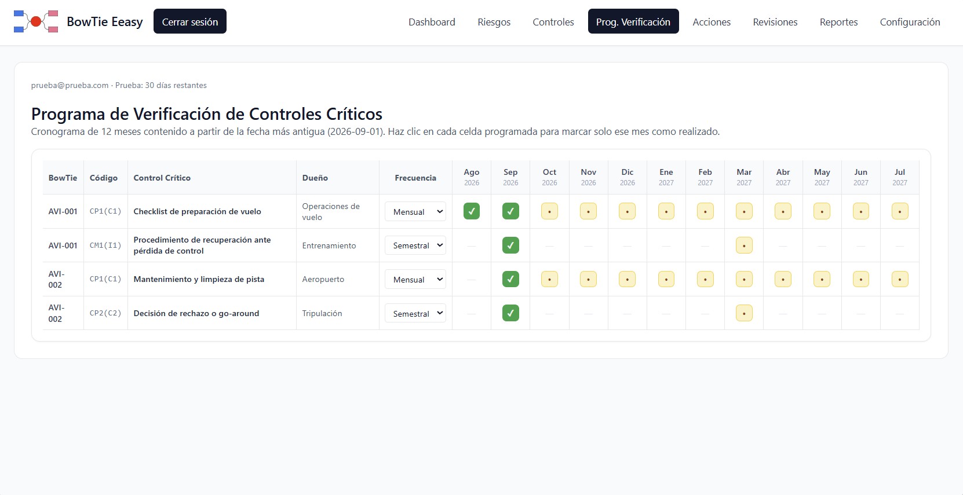963x495 pixels.
Task: Click the Frecuencia column header
Action: click(x=415, y=178)
